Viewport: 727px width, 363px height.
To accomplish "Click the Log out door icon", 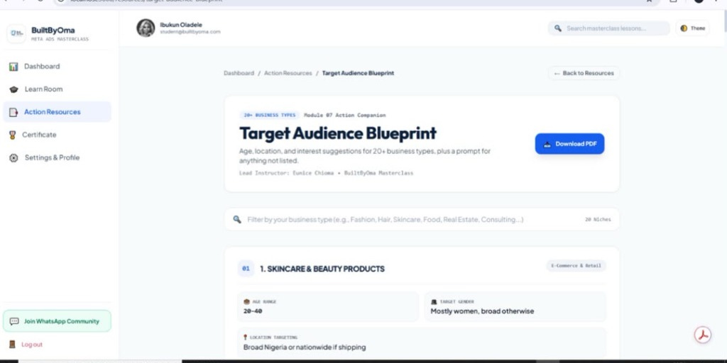I will click(13, 345).
